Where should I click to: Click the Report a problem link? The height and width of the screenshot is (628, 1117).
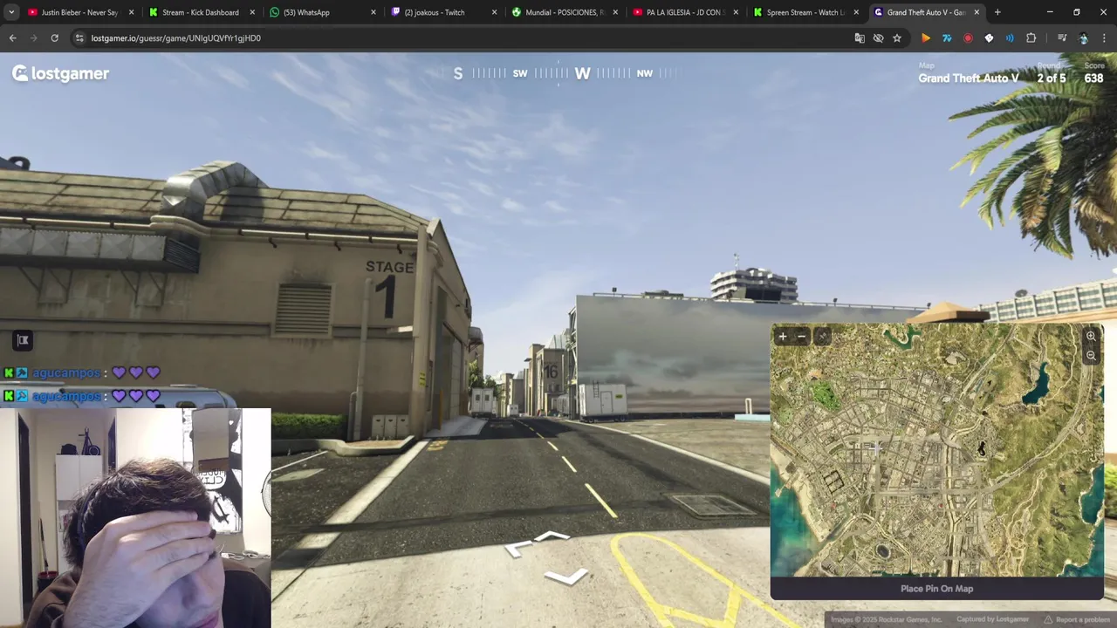point(1077,619)
